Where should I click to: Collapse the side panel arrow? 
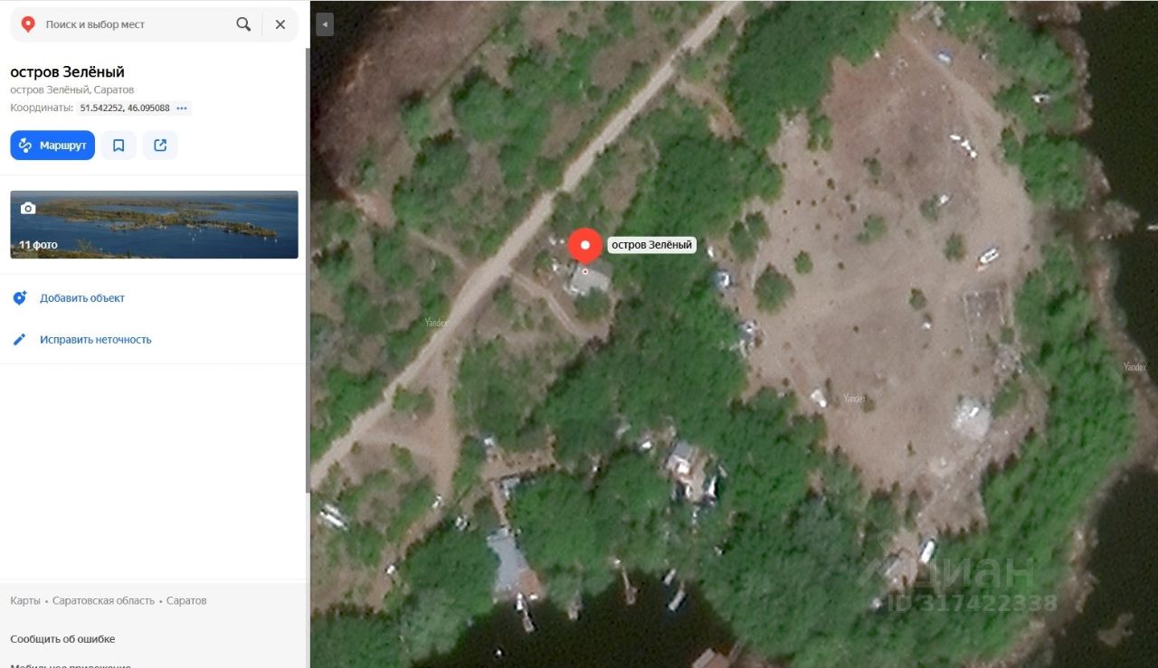click(x=325, y=25)
